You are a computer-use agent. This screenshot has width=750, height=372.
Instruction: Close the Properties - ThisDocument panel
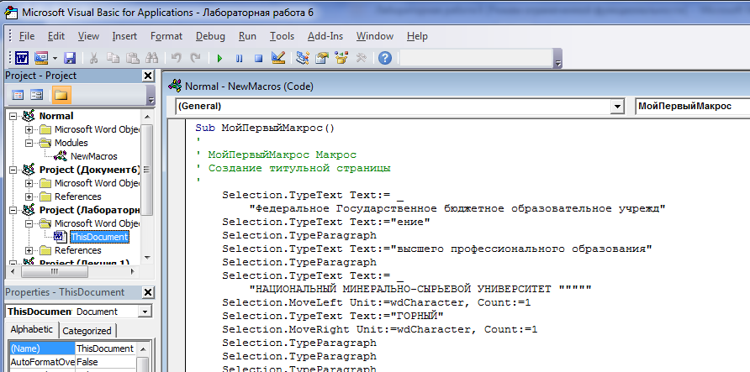[148, 292]
